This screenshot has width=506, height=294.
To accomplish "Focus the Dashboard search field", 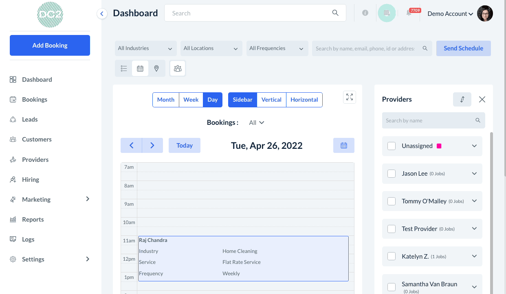I will click(255, 13).
